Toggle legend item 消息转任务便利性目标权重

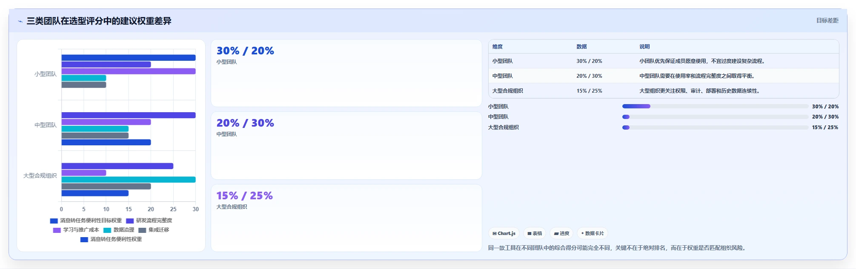(x=86, y=221)
